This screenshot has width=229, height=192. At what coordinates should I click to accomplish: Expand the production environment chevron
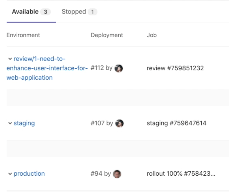[10, 174]
